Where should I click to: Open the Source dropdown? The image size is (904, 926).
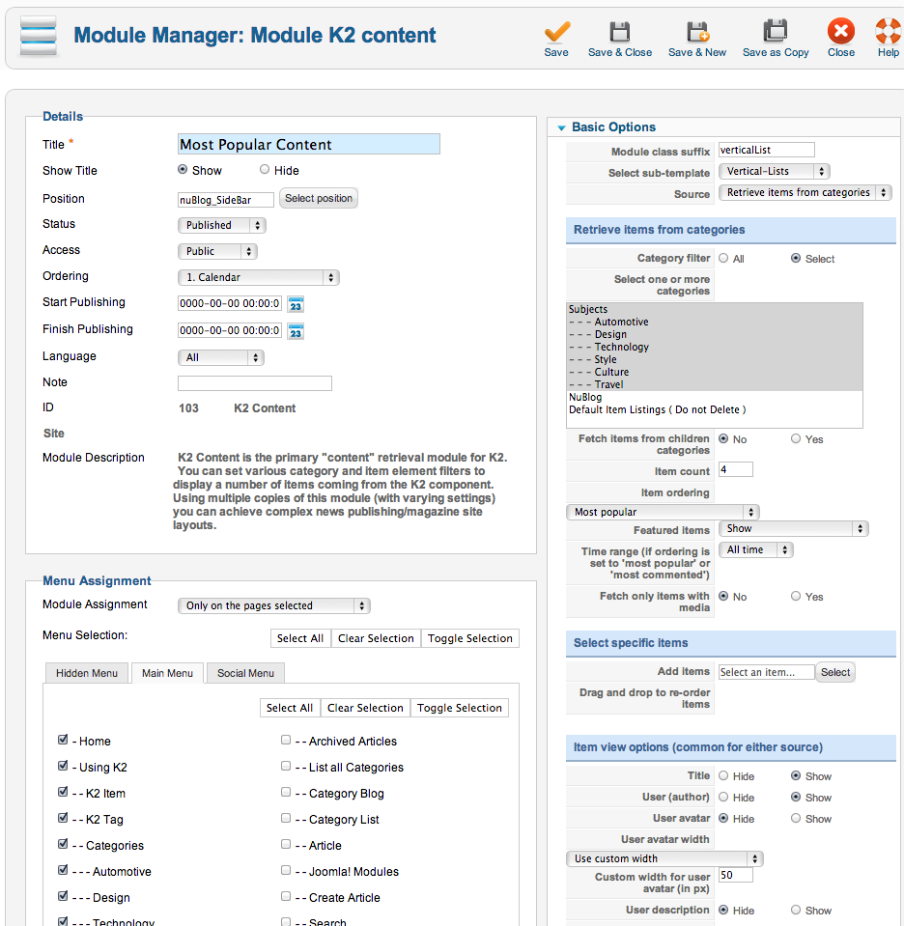[805, 192]
